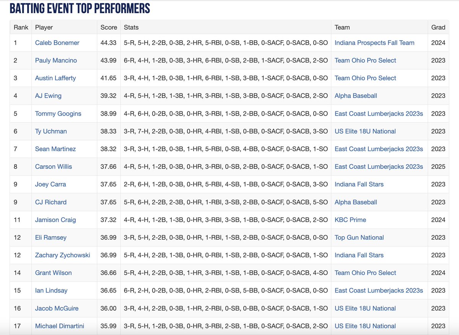Image resolution: width=459 pixels, height=335 pixels.
Task: Select the score 38.33 for Ty Uchman
Action: tap(109, 131)
